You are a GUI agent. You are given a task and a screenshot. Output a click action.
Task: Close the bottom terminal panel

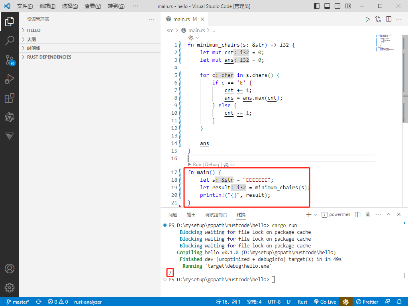coord(399,214)
